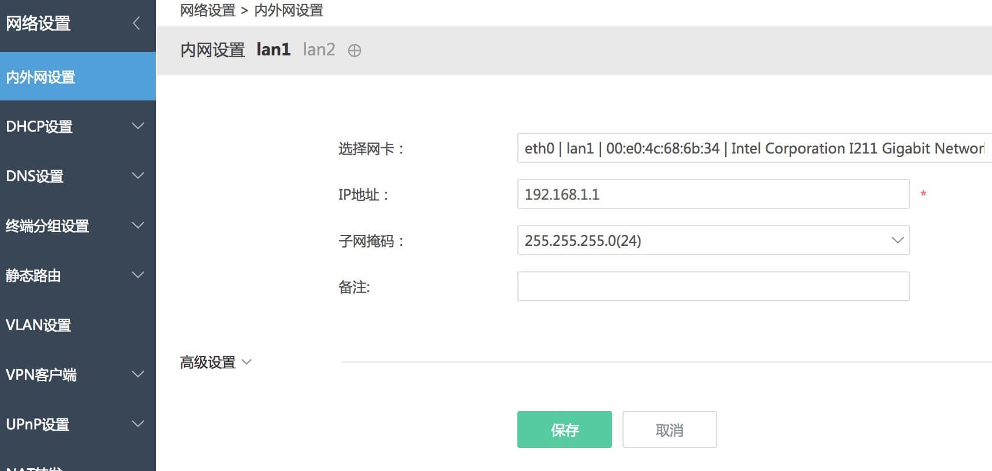
Task: Open the VPN客户端 submenu
Action: point(137,374)
